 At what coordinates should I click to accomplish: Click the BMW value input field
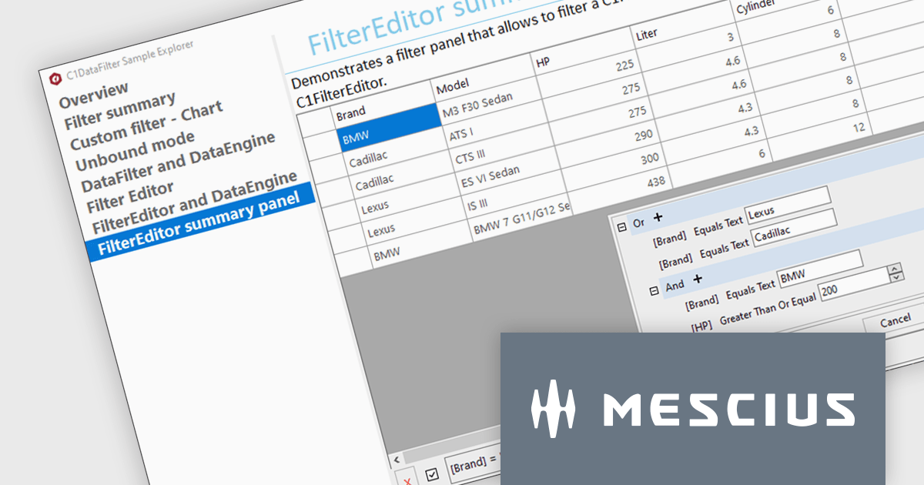(x=820, y=269)
